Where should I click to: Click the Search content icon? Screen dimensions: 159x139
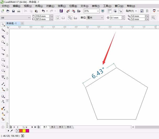(61, 11)
